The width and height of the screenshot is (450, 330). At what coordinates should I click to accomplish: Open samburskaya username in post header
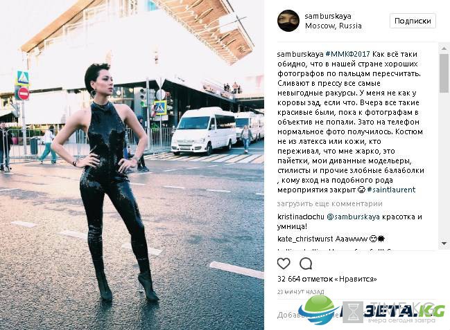point(328,16)
